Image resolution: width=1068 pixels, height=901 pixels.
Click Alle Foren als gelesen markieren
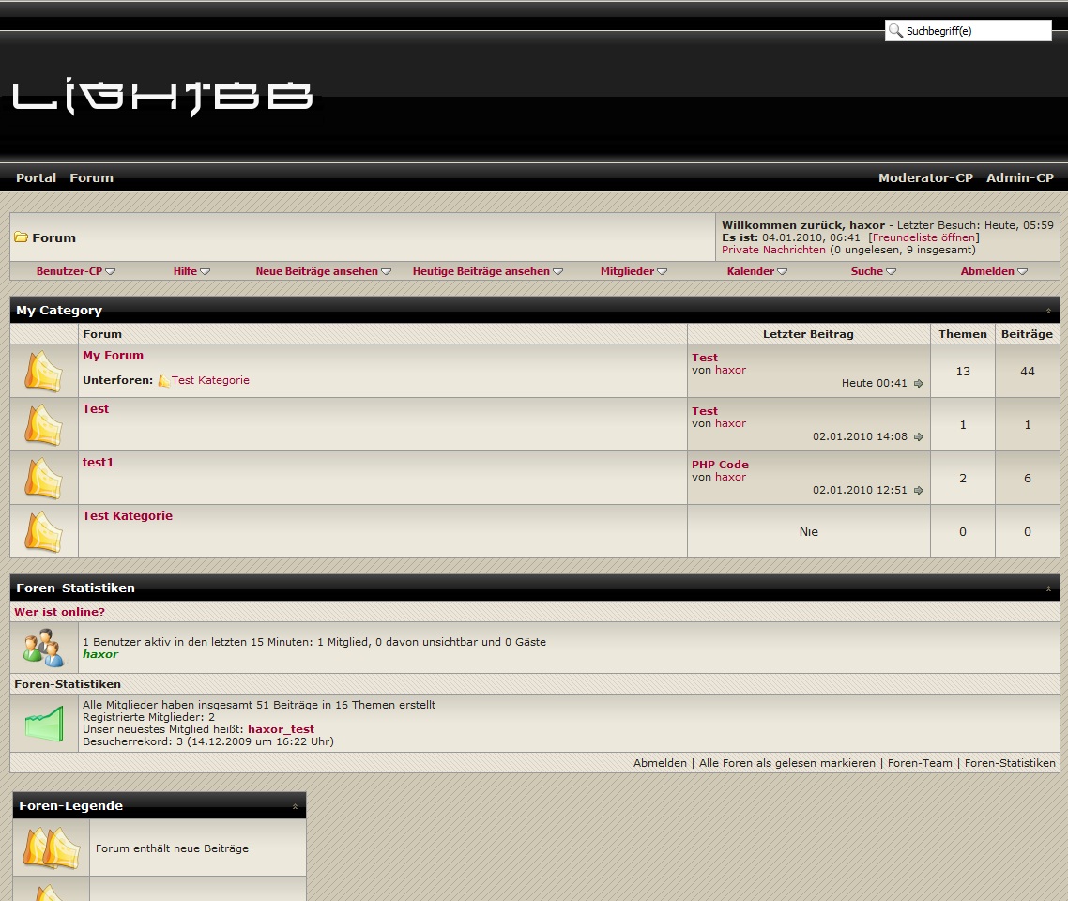click(x=786, y=763)
